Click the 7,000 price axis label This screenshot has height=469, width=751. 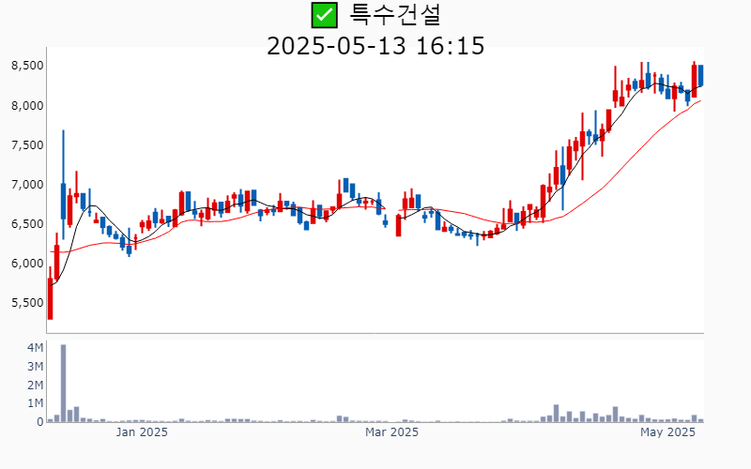[x=27, y=184]
